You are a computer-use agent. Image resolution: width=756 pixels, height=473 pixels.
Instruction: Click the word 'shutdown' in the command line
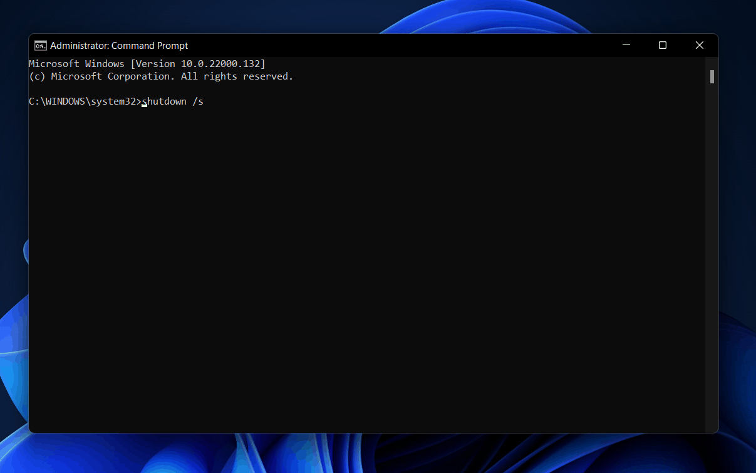point(164,101)
